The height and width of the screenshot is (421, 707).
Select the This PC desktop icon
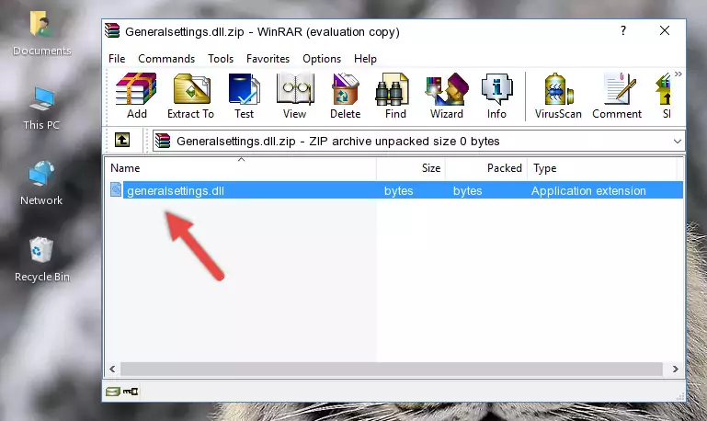41,108
